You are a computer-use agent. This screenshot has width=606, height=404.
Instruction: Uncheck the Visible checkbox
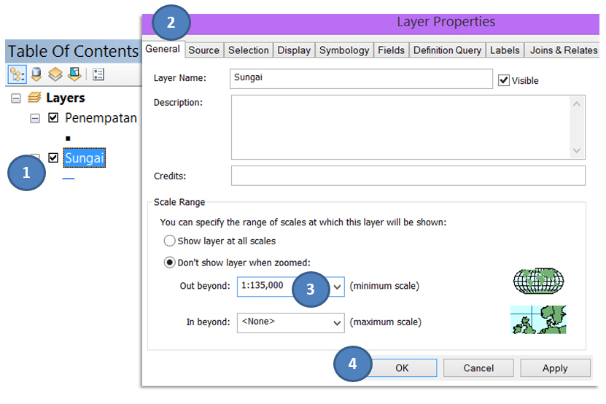point(504,80)
